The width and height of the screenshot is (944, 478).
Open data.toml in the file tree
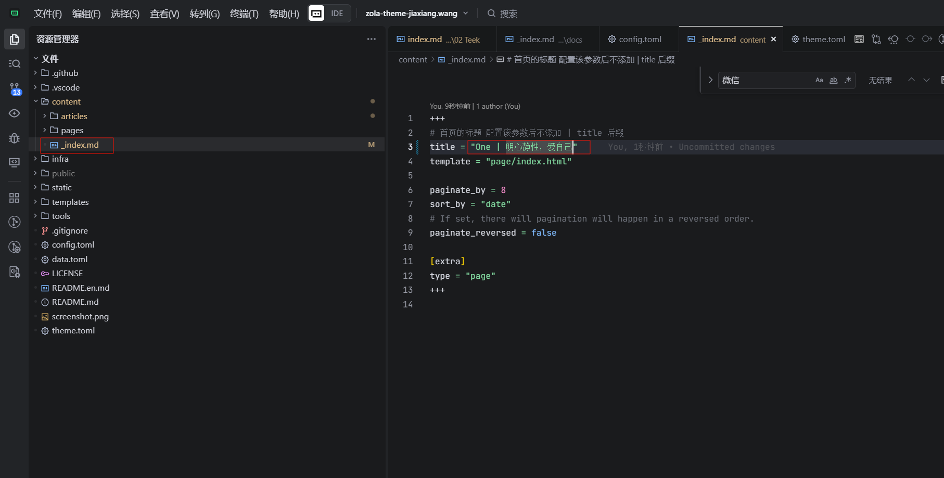click(70, 259)
